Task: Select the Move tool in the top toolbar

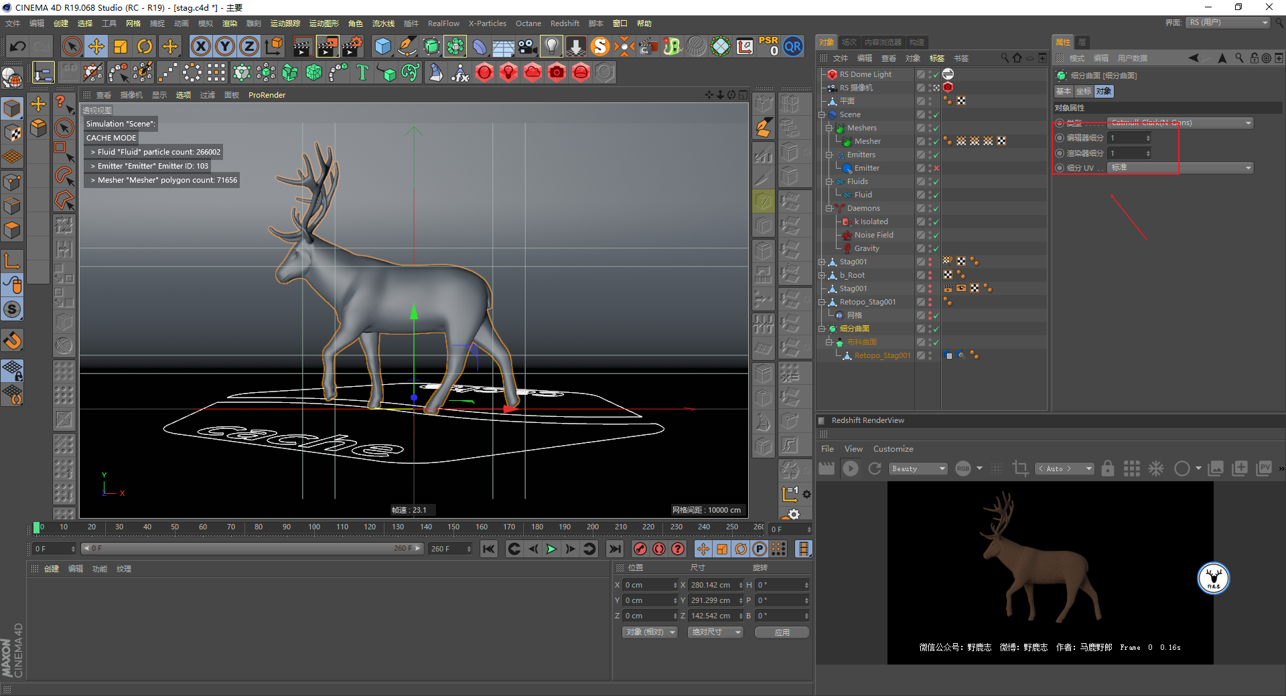Action: [x=96, y=46]
